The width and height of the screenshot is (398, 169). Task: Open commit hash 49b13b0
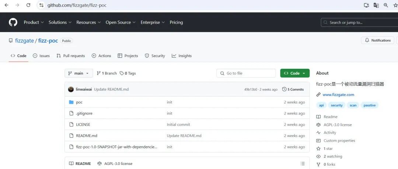[251, 89]
